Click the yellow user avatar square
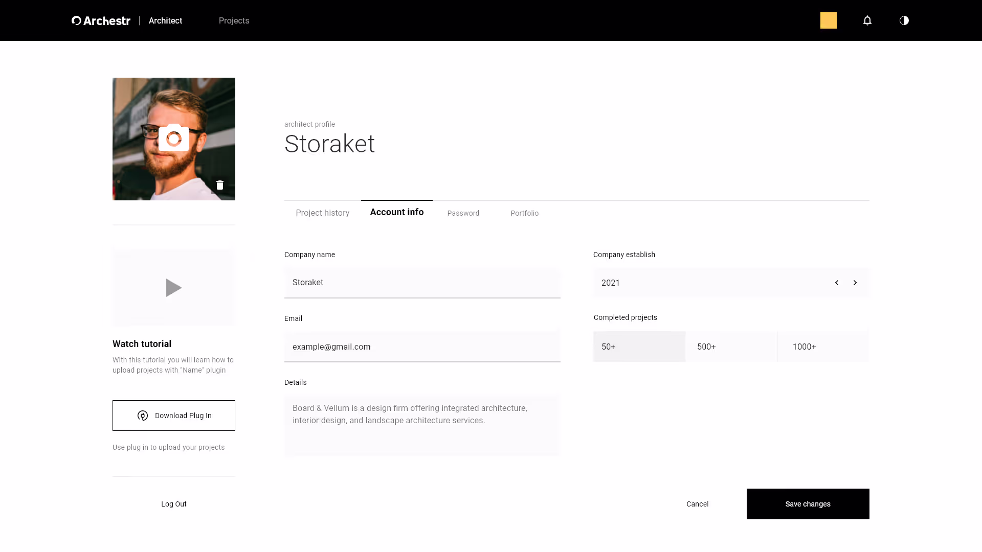 [829, 20]
